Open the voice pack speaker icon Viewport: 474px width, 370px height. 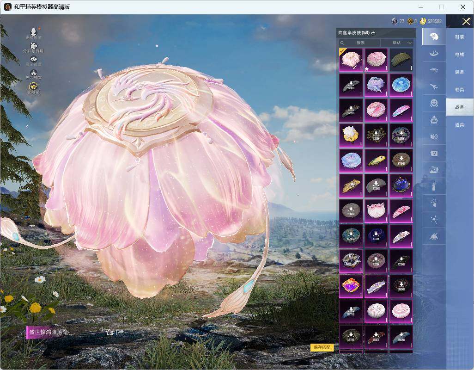pos(434,136)
